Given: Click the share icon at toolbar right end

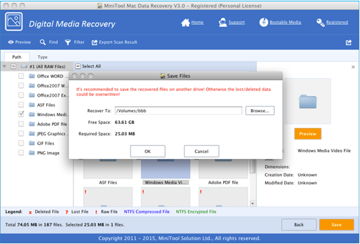Looking at the screenshot, I should coord(348,42).
